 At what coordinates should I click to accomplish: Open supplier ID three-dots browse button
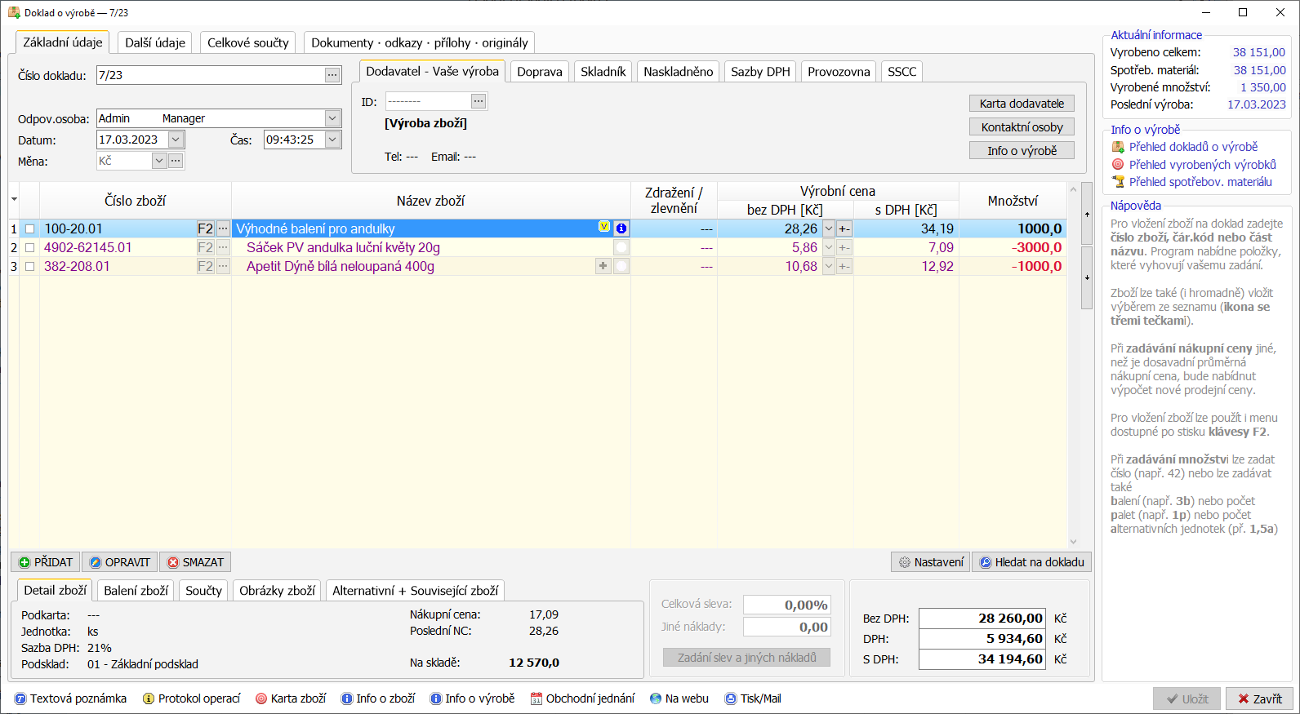[479, 101]
